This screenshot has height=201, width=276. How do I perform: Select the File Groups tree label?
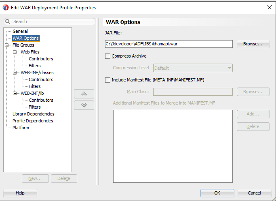23,45
